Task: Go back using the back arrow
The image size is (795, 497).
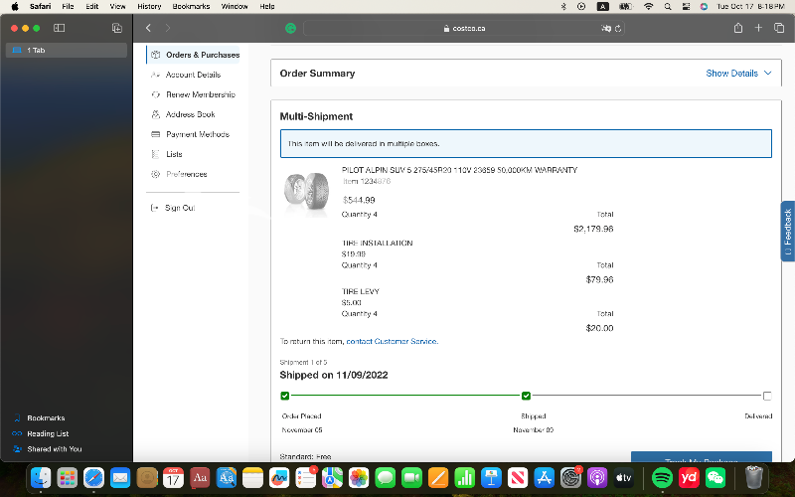Action: [148, 28]
